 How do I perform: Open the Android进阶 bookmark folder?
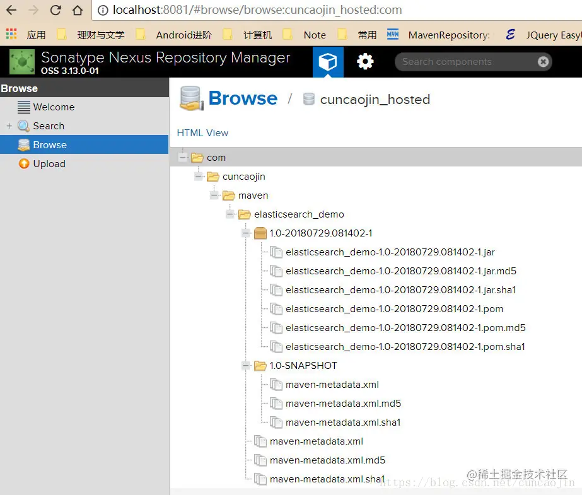point(173,35)
